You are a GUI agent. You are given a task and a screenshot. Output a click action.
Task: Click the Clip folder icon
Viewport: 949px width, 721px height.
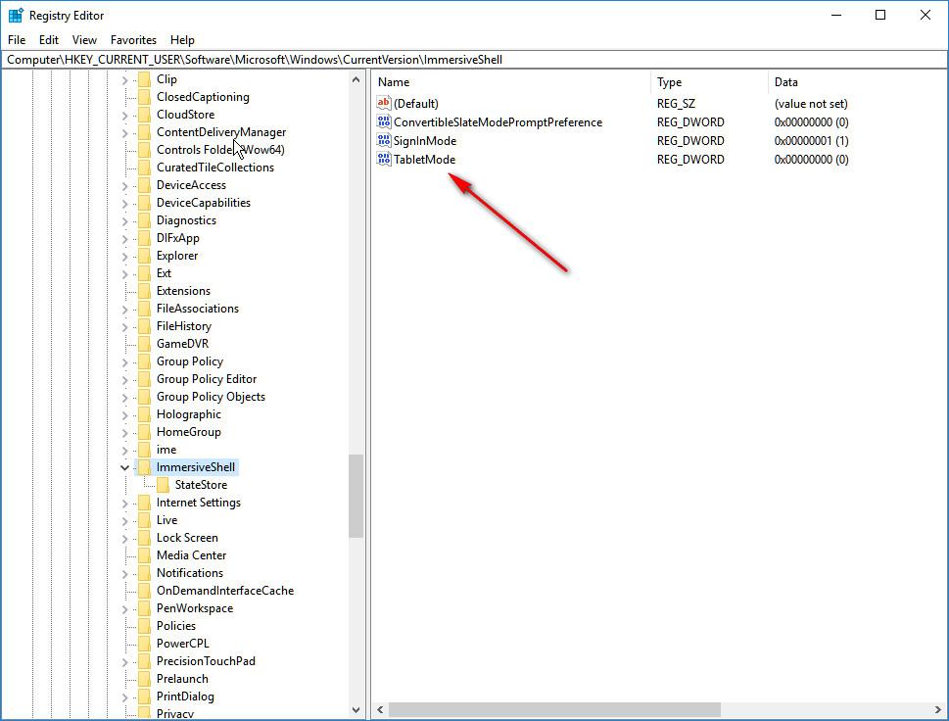[144, 79]
